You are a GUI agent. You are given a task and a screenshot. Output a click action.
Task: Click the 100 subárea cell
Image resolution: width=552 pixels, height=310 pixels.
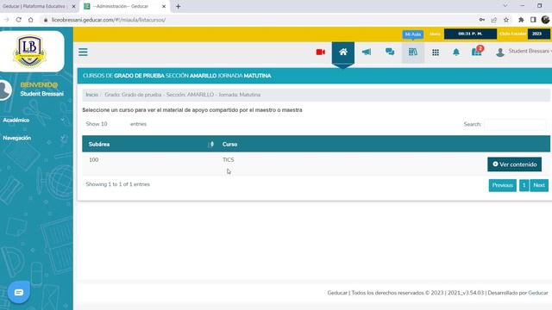[94, 160]
